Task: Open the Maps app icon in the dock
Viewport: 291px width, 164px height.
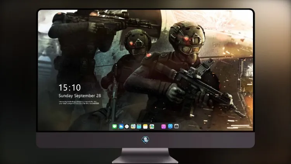Action: point(133,126)
